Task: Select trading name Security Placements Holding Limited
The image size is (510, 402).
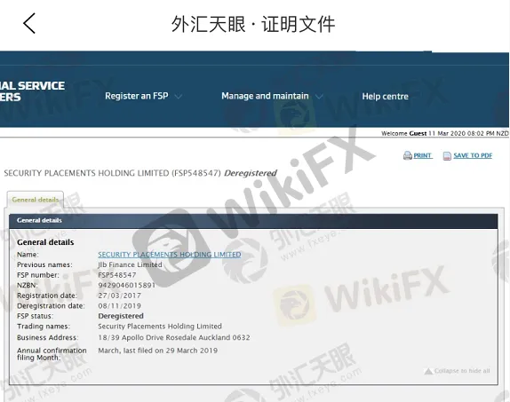Action: coord(160,327)
